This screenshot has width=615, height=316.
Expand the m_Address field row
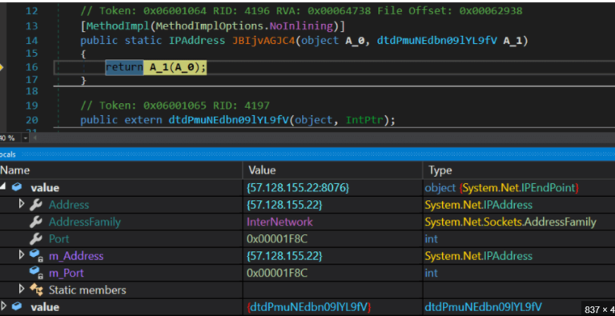(22, 255)
